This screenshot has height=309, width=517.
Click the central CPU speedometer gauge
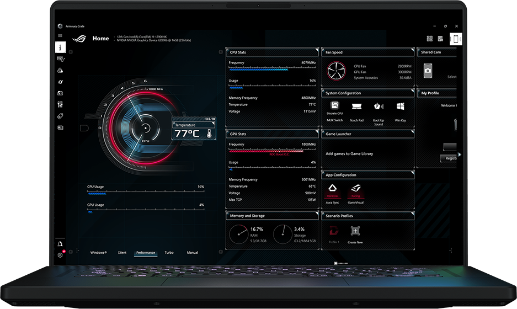tap(145, 128)
